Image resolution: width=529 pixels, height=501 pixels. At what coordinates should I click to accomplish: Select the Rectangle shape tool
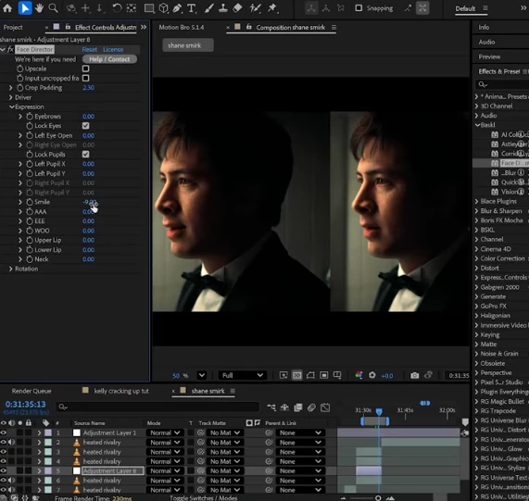pos(149,8)
